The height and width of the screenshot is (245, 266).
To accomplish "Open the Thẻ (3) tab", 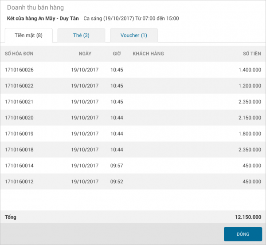I will click(x=81, y=36).
